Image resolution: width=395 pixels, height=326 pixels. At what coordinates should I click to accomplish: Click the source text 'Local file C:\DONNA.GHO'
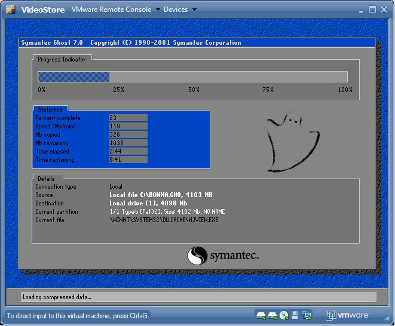(x=145, y=195)
